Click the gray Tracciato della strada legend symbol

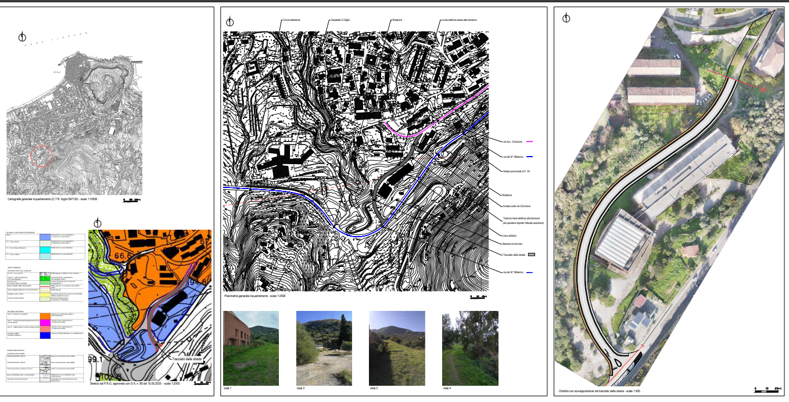tap(530, 255)
